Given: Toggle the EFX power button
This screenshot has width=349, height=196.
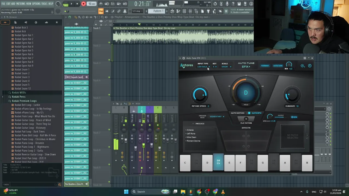Looking at the screenshot, I should coord(294,117).
